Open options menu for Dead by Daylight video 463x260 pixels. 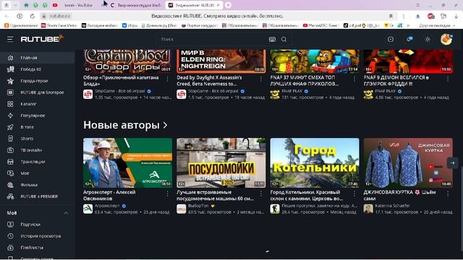click(x=261, y=79)
